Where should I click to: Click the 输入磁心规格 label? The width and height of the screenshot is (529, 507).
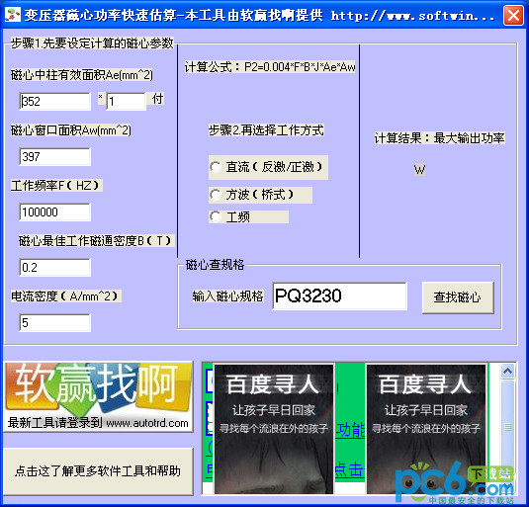point(227,296)
